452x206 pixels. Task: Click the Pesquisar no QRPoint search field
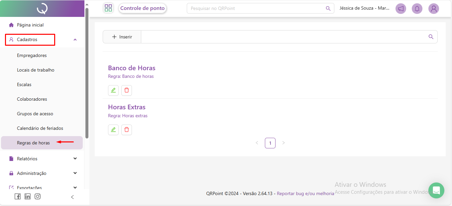[256, 8]
